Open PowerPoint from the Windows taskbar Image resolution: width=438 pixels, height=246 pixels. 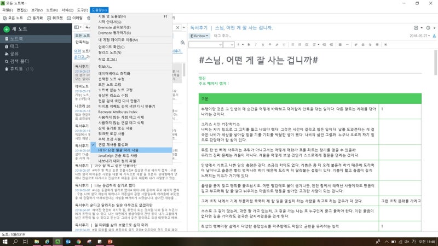(110, 242)
